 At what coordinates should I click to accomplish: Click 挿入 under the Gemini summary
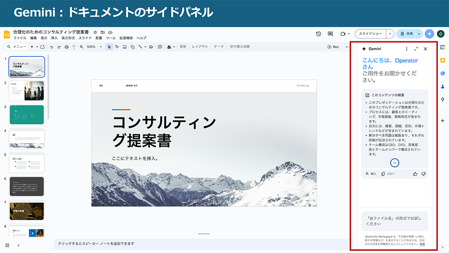371,174
